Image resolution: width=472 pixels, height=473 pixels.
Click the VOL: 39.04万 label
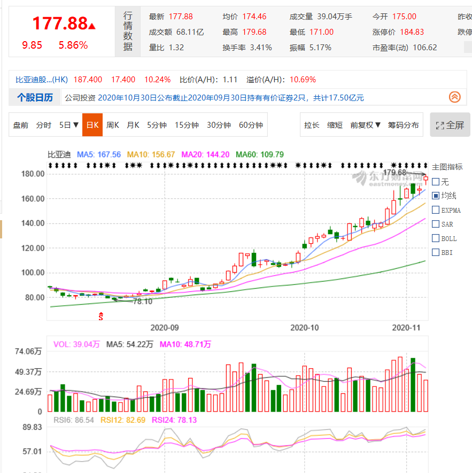coord(76,344)
